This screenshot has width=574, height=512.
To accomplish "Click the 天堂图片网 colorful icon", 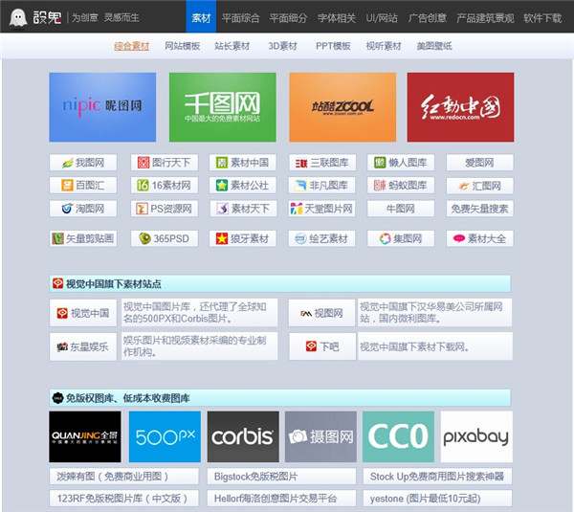I will tap(297, 209).
